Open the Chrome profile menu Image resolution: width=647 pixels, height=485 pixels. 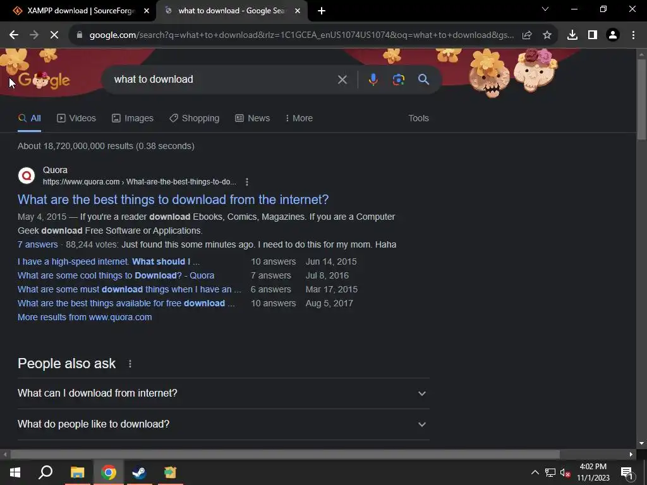pyautogui.click(x=613, y=35)
